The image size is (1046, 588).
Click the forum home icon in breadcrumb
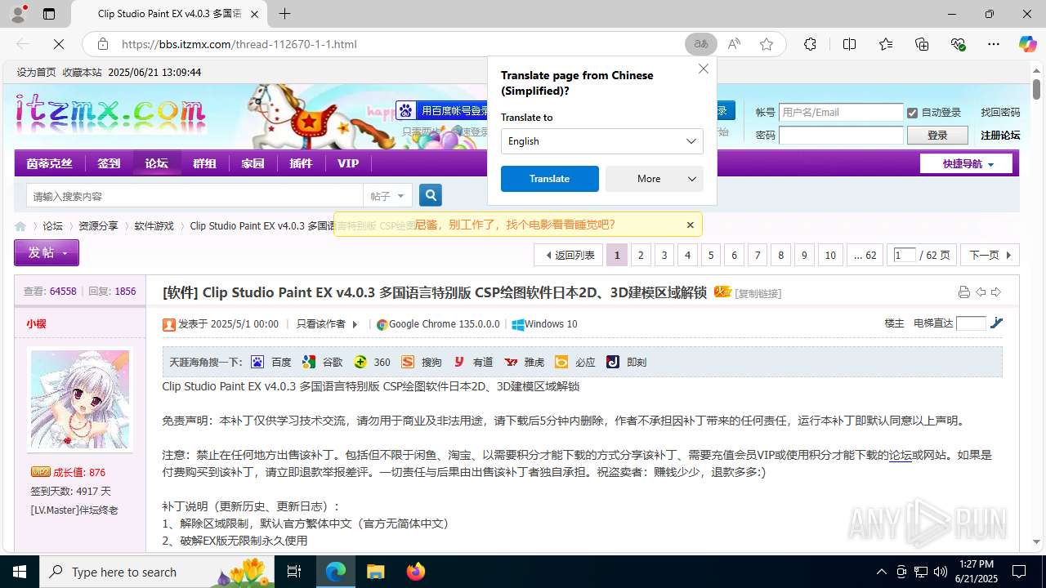pos(20,226)
